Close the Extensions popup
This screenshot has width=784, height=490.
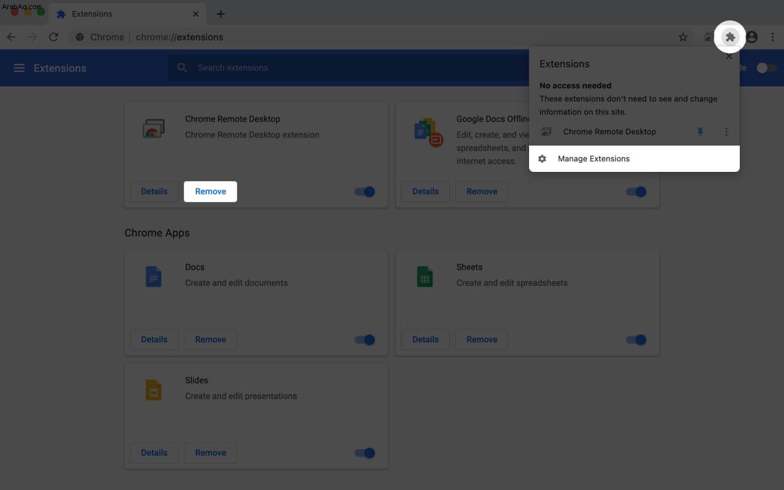point(729,57)
